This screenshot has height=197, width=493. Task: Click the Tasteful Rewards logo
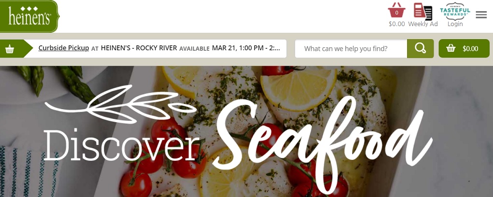[x=455, y=11]
